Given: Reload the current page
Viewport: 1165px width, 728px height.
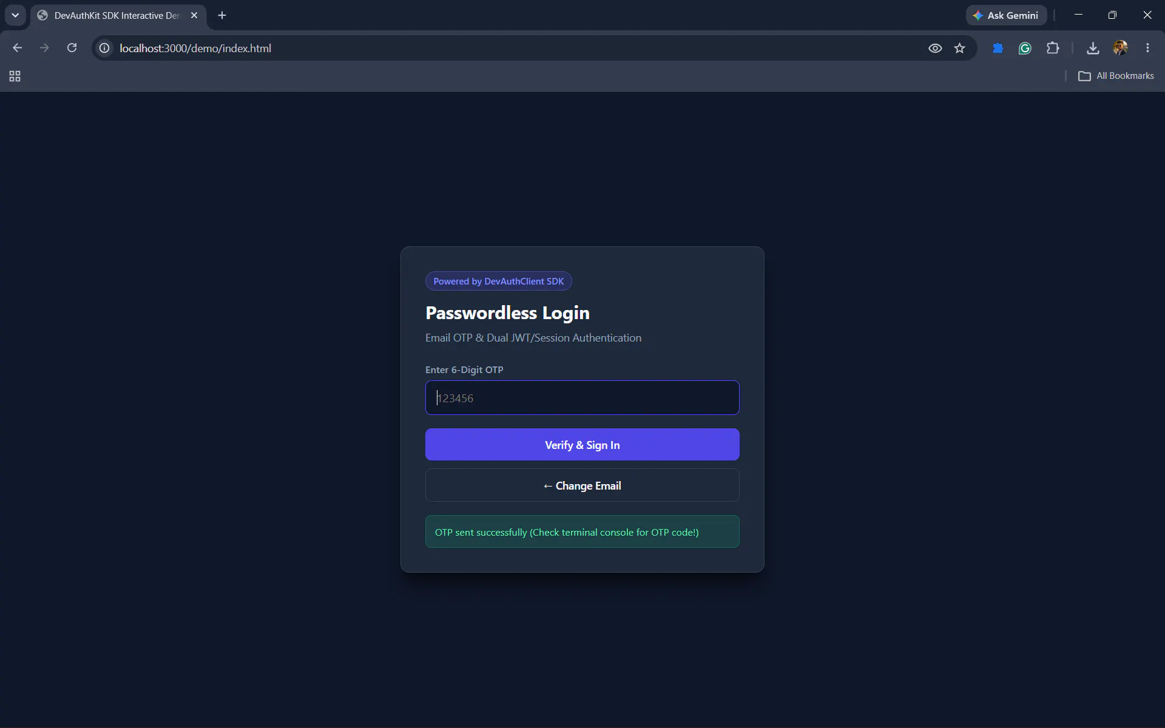Looking at the screenshot, I should [72, 48].
